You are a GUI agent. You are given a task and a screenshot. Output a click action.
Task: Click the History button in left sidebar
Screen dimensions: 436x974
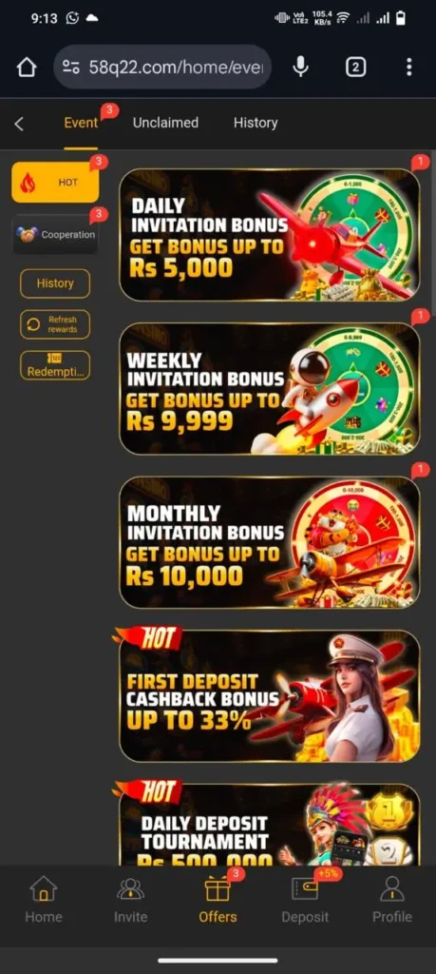[55, 283]
